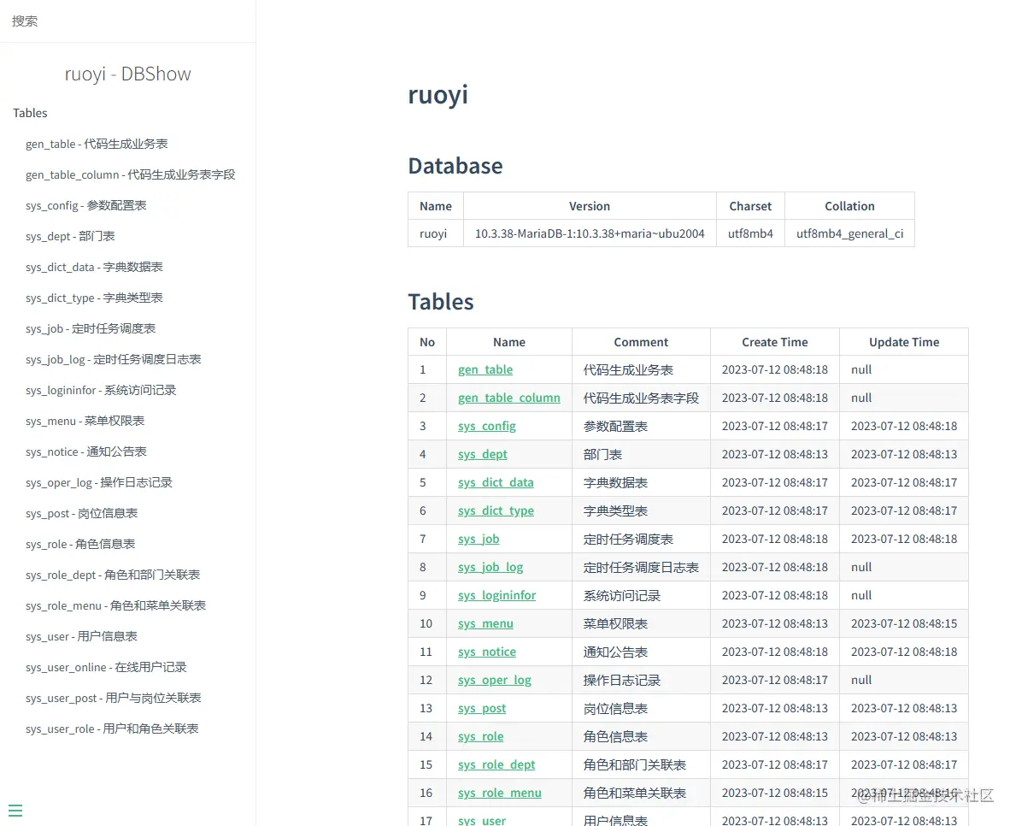The image size is (1016, 826).
Task: Click the Database section heading
Action: [x=455, y=166]
